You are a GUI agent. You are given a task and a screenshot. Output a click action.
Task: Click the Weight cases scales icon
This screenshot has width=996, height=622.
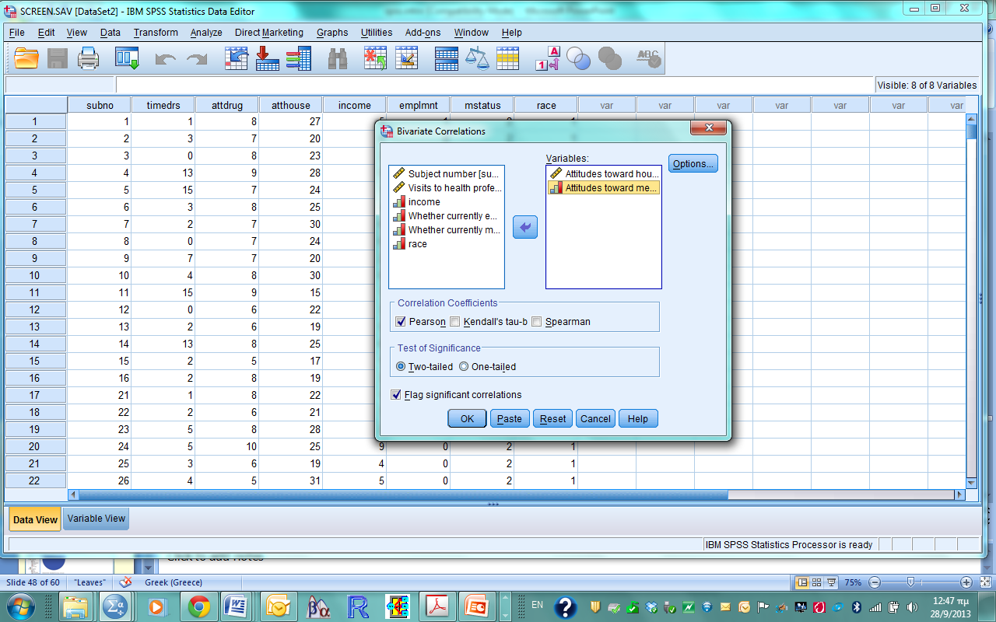coord(477,58)
